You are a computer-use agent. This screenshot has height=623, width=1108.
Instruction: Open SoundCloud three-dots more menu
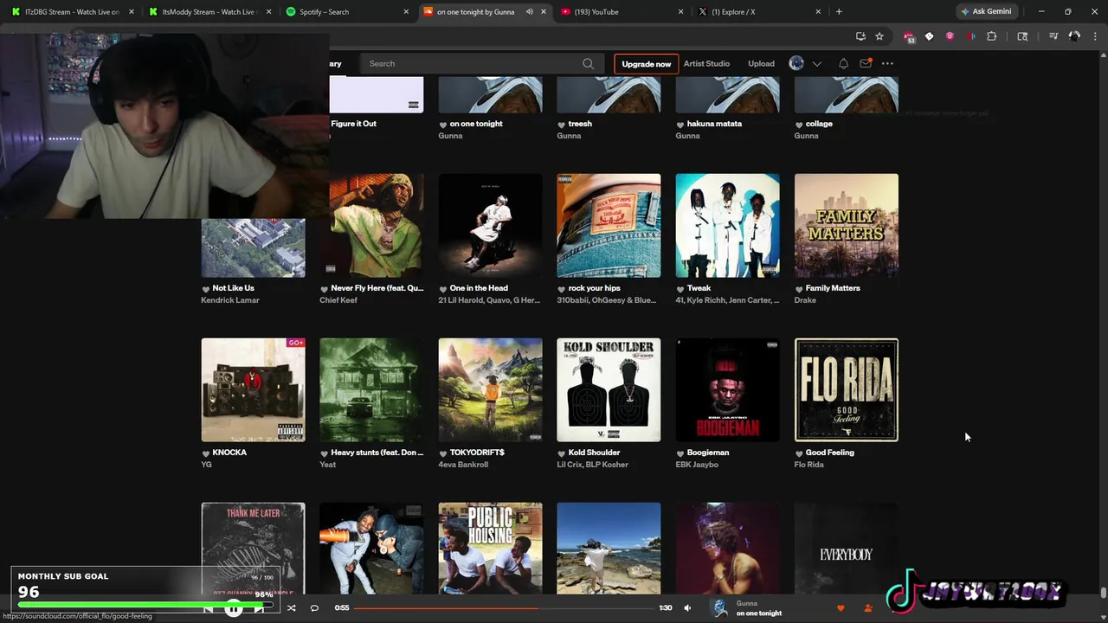(x=887, y=63)
